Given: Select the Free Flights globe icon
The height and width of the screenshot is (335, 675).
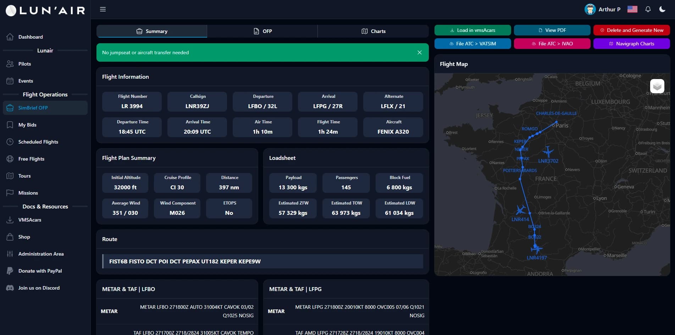Looking at the screenshot, I should 10,159.
